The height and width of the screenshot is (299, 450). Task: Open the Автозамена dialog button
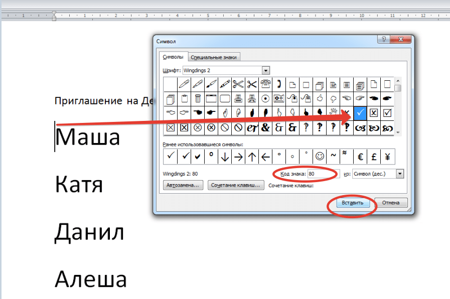click(183, 185)
